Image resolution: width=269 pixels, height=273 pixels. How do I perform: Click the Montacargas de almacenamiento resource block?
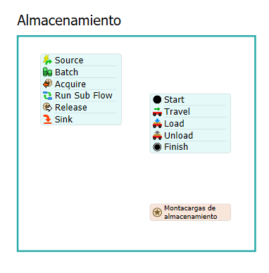[x=190, y=212]
